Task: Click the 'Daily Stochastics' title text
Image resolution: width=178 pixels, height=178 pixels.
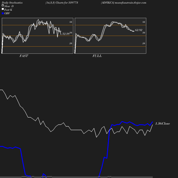Action: click(x=12, y=3)
